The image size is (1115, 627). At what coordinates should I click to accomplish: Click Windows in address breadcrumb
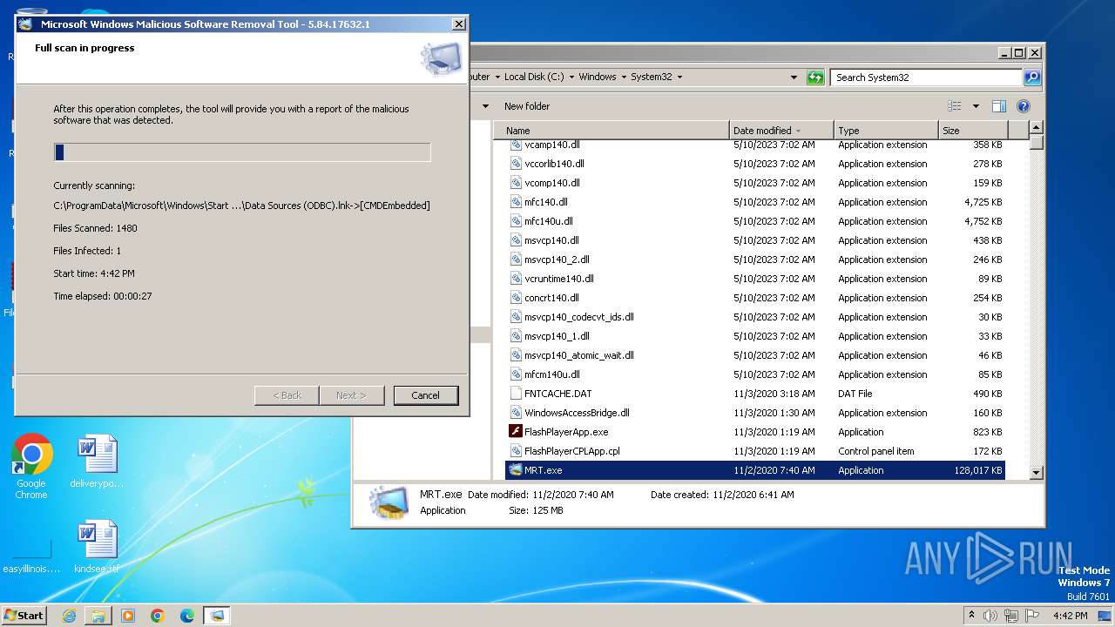point(598,78)
